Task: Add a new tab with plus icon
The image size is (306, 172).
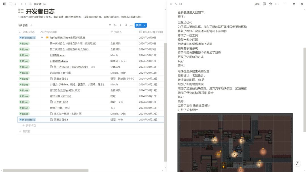Action: tap(26, 4)
